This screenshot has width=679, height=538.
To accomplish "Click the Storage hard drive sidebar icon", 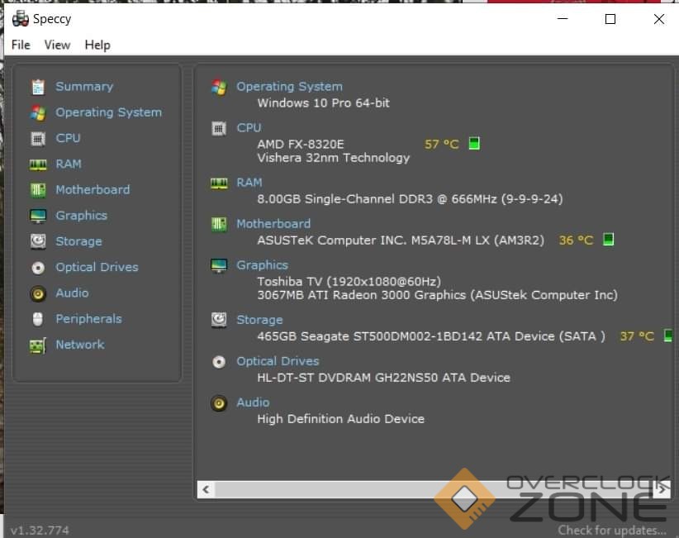I will pyautogui.click(x=38, y=241).
